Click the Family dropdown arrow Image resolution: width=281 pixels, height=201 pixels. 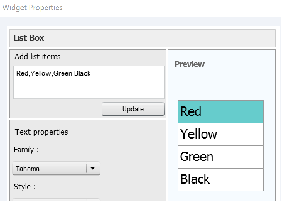click(x=93, y=168)
